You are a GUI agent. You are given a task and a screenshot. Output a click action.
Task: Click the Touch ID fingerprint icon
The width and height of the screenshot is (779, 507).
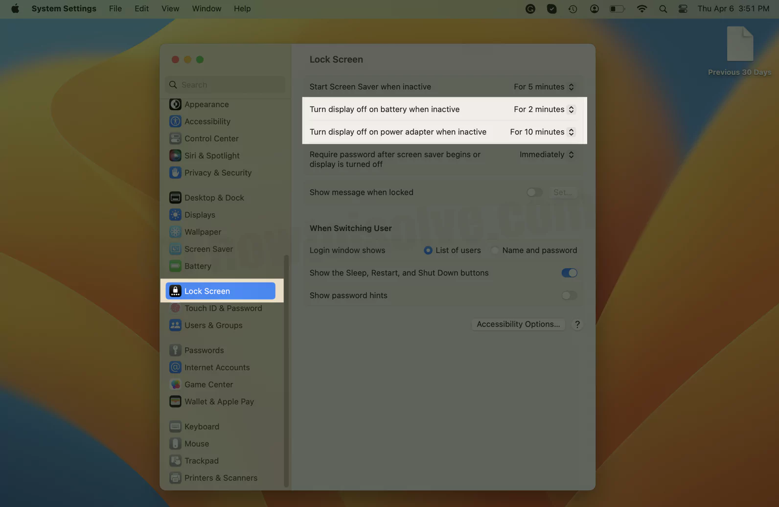[x=175, y=308]
